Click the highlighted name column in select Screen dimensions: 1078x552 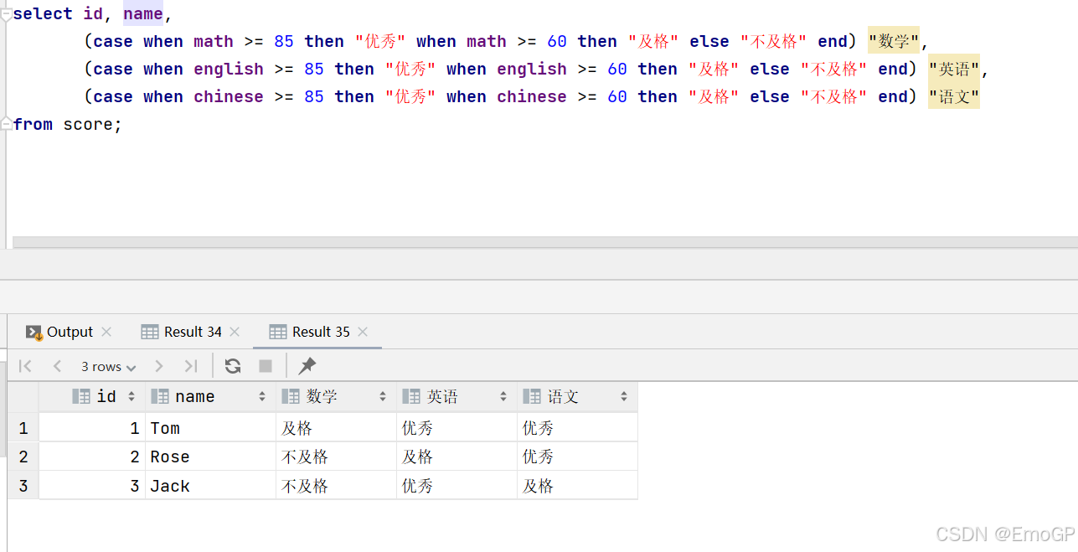[143, 13]
